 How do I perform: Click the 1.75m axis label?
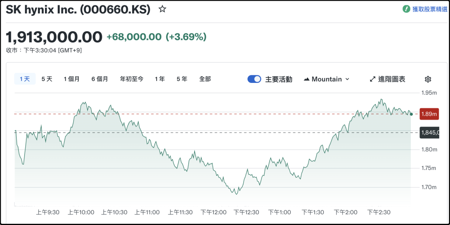pos(429,168)
